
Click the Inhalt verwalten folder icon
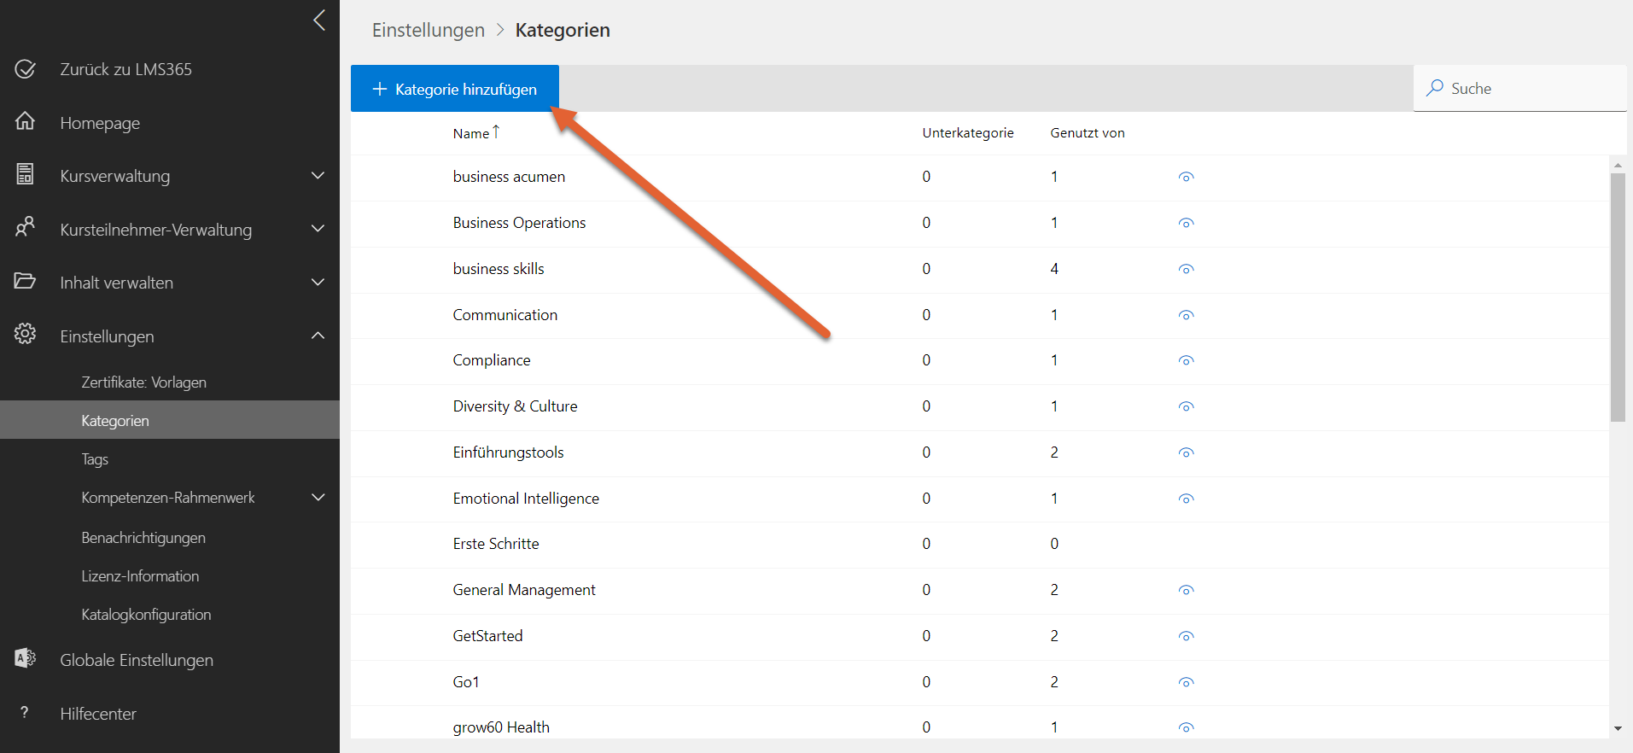26,281
